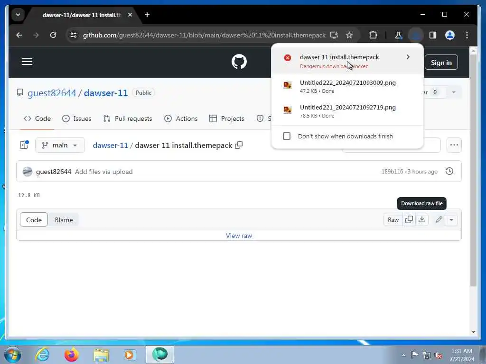The image size is (486, 364).
Task: Open the Chrome profile avatar
Action: pos(450,35)
